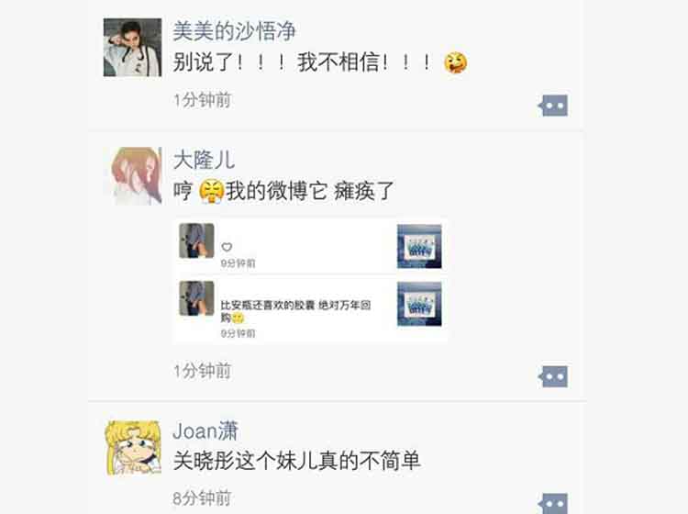Viewport: 688px width, 514px height.
Task: Tap the tongue-out emoji in the first post
Action: click(x=455, y=62)
